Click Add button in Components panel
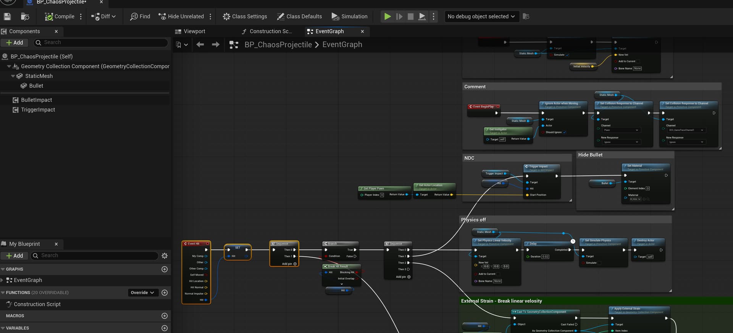Screen dimensions: 733x333 [15, 43]
